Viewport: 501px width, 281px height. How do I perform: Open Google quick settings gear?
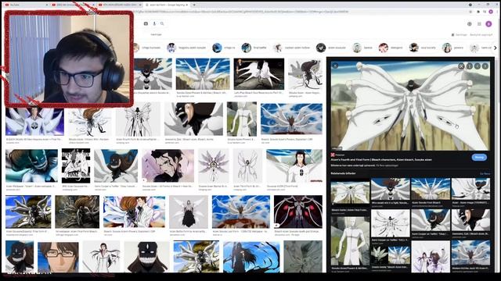[470, 24]
